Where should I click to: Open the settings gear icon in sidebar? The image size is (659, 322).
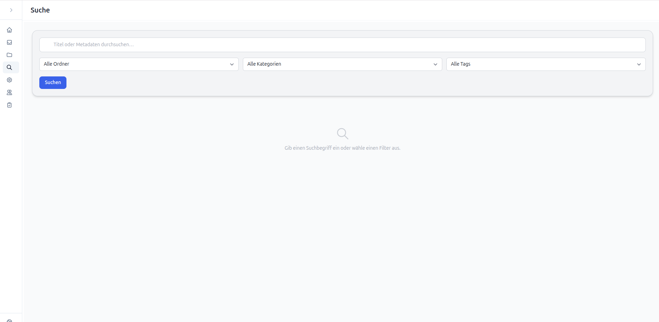click(x=9, y=80)
